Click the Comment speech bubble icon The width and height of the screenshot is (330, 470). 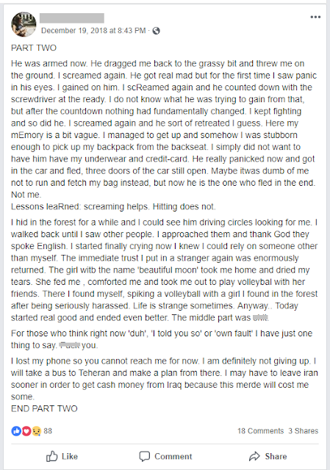[x=145, y=456]
